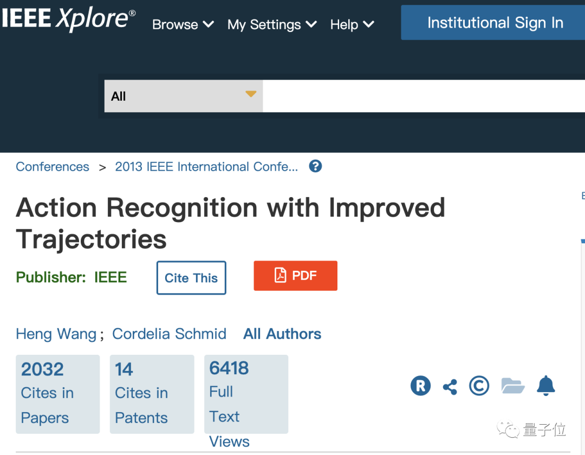Open the My Settings dropdown

[272, 24]
